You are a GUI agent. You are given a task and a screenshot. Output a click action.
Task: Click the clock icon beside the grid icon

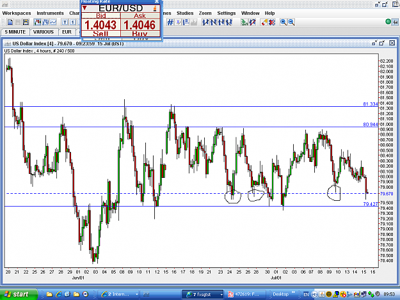179,22
